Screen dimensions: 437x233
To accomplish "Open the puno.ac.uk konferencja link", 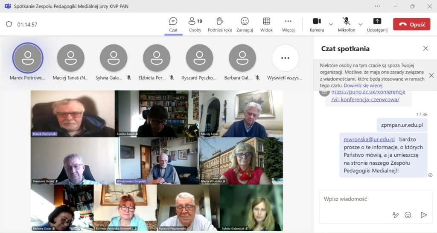I will 368,96.
